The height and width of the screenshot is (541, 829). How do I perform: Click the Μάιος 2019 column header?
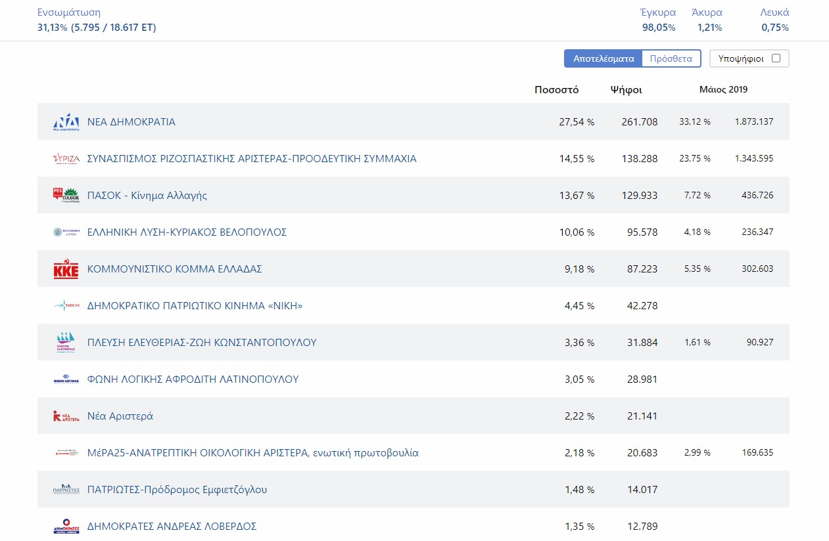point(723,90)
